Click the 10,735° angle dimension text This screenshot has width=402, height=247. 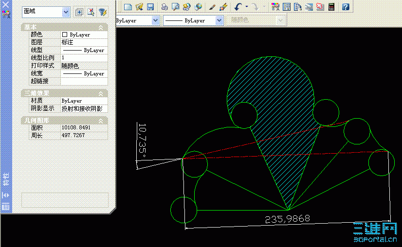point(142,141)
